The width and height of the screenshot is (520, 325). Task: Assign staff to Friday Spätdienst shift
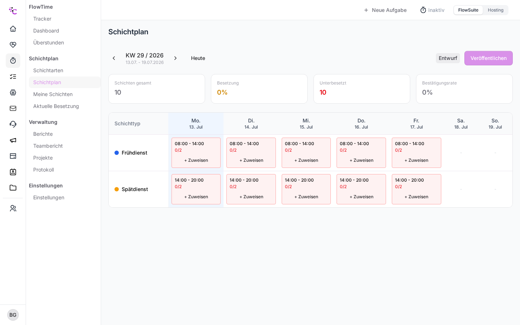coord(416,197)
